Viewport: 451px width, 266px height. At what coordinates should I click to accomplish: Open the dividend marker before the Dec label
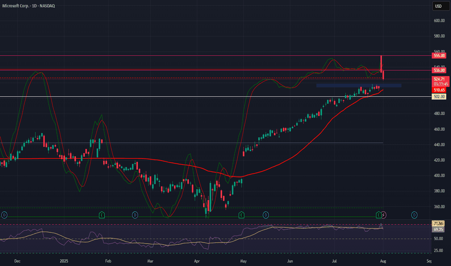point(4,215)
